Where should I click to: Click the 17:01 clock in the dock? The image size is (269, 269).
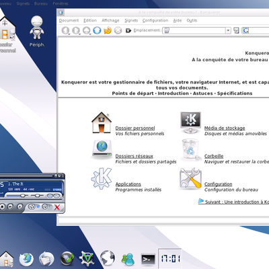tap(170, 259)
